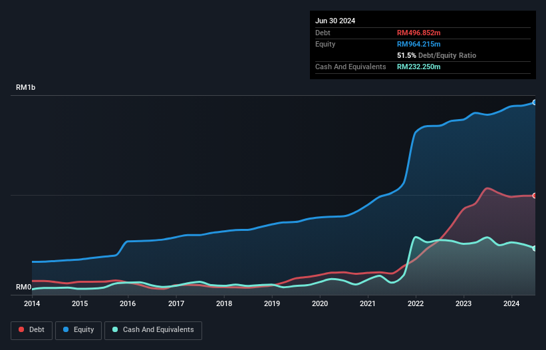Screen dimensions: 546x350
Task: Click the 2014 x-axis label
Action: click(32, 303)
